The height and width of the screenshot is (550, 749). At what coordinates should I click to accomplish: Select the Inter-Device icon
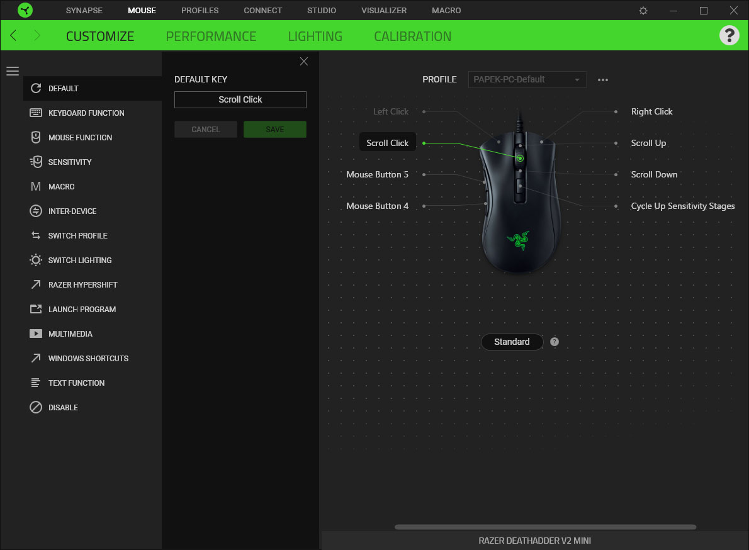point(36,211)
